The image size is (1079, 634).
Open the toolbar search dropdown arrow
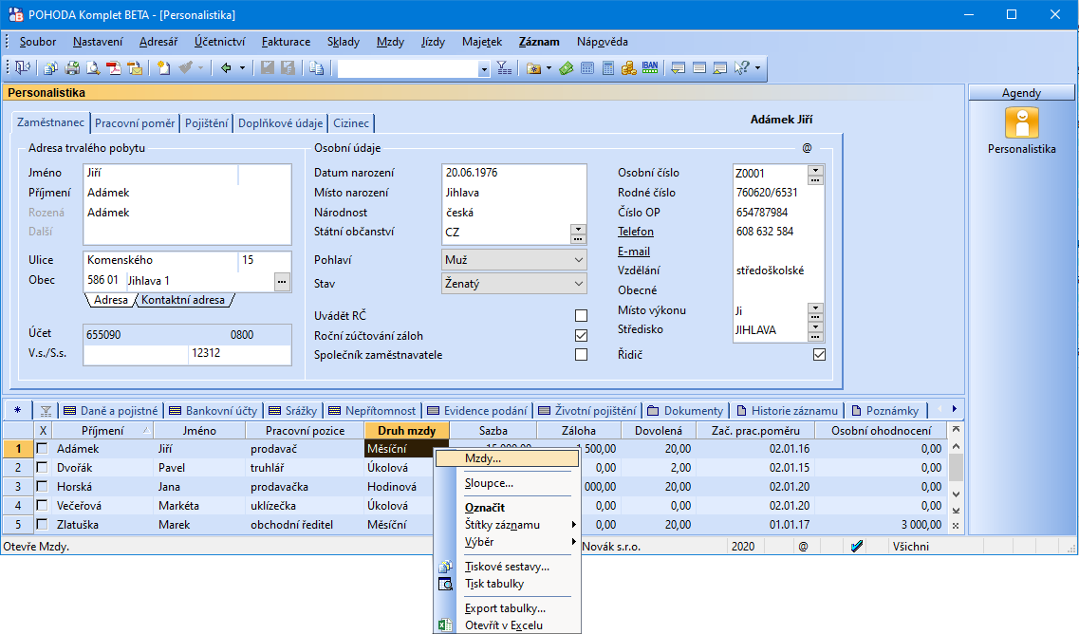(484, 68)
